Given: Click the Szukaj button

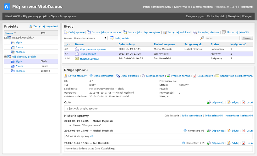Looking at the screenshot, I should pyautogui.click(x=247, y=38).
